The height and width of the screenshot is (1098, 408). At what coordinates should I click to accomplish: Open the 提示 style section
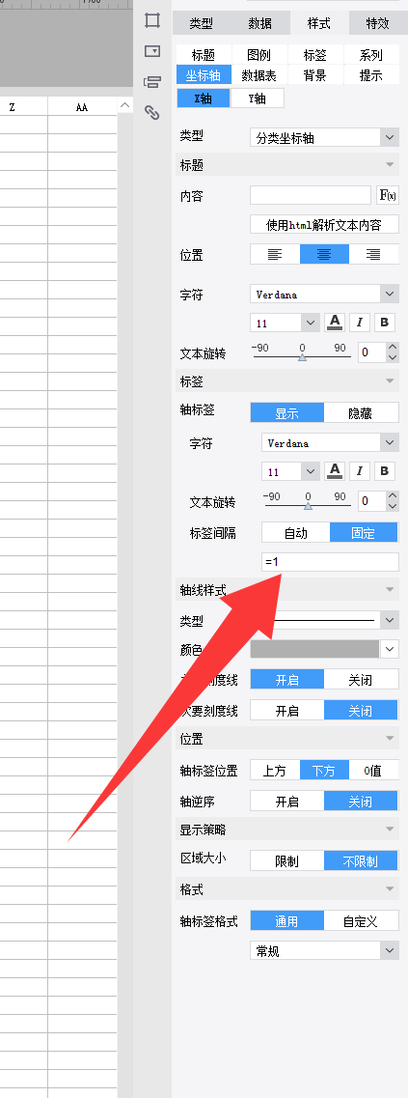click(371, 75)
